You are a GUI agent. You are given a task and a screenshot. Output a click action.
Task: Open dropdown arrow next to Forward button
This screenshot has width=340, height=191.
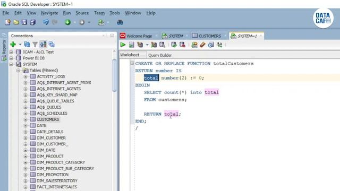[x=89, y=22]
